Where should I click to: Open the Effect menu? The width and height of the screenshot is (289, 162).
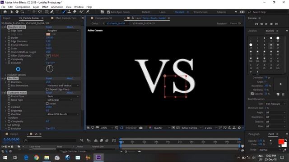click(x=45, y=7)
